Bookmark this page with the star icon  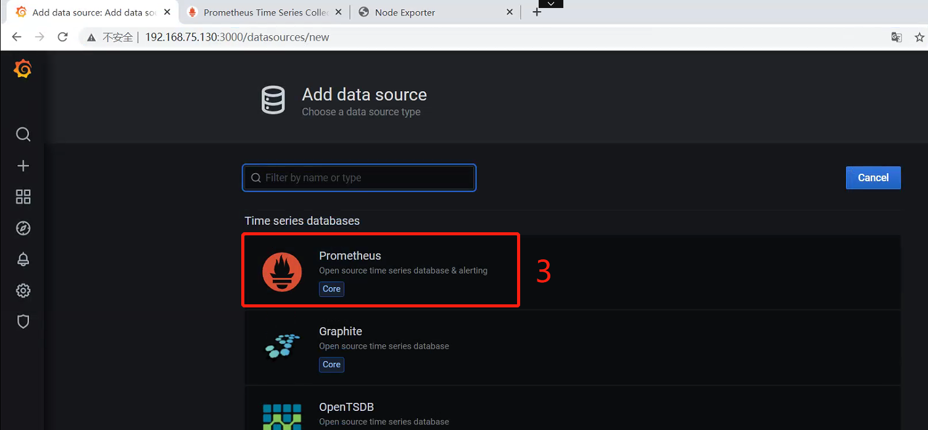coord(919,37)
